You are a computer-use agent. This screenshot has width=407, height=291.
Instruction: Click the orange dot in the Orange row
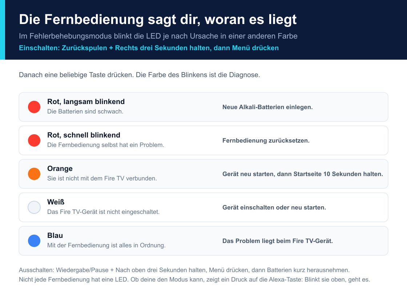tap(34, 174)
